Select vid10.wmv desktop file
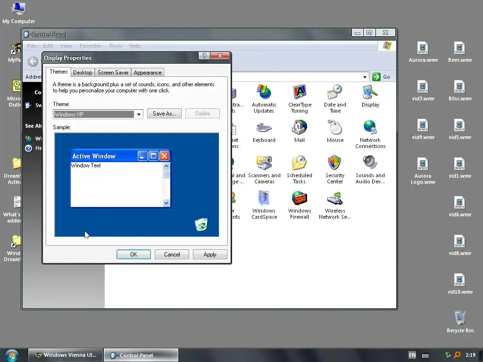 pos(459,285)
